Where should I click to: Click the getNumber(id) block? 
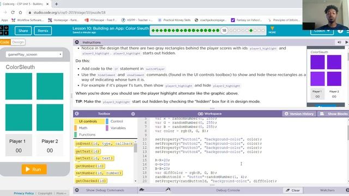[x=90, y=166]
